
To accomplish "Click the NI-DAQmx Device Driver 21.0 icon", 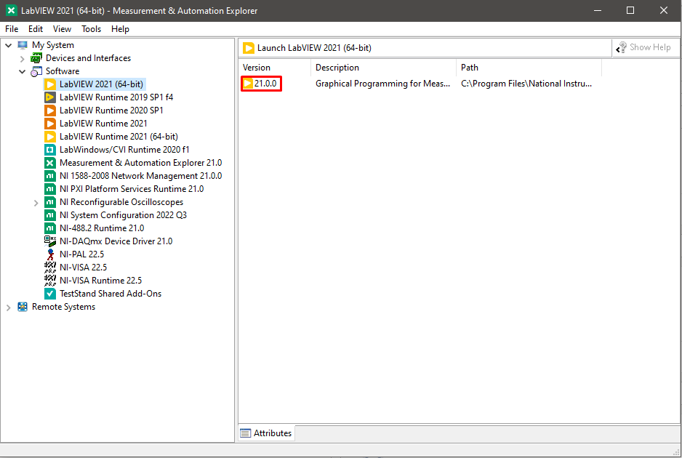I will pos(50,241).
